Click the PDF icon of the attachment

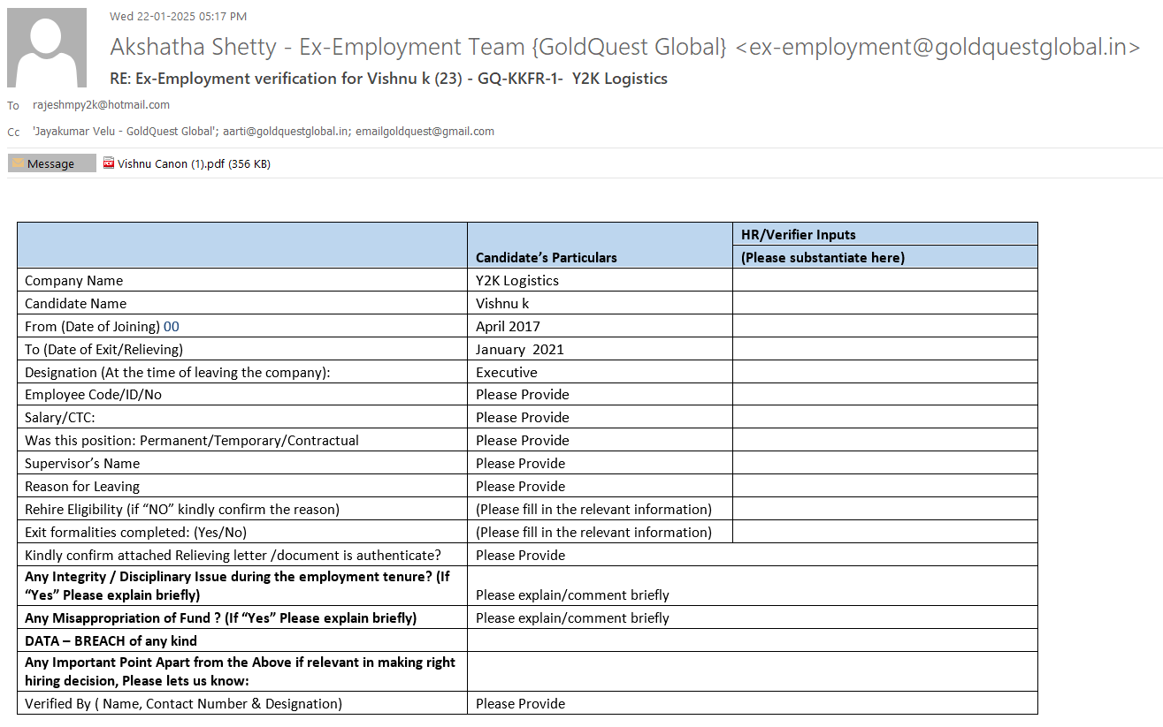(109, 163)
